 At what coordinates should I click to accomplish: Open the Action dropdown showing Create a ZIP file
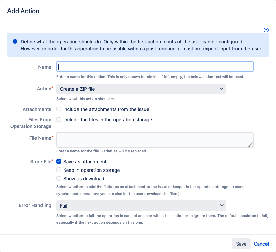point(141,89)
